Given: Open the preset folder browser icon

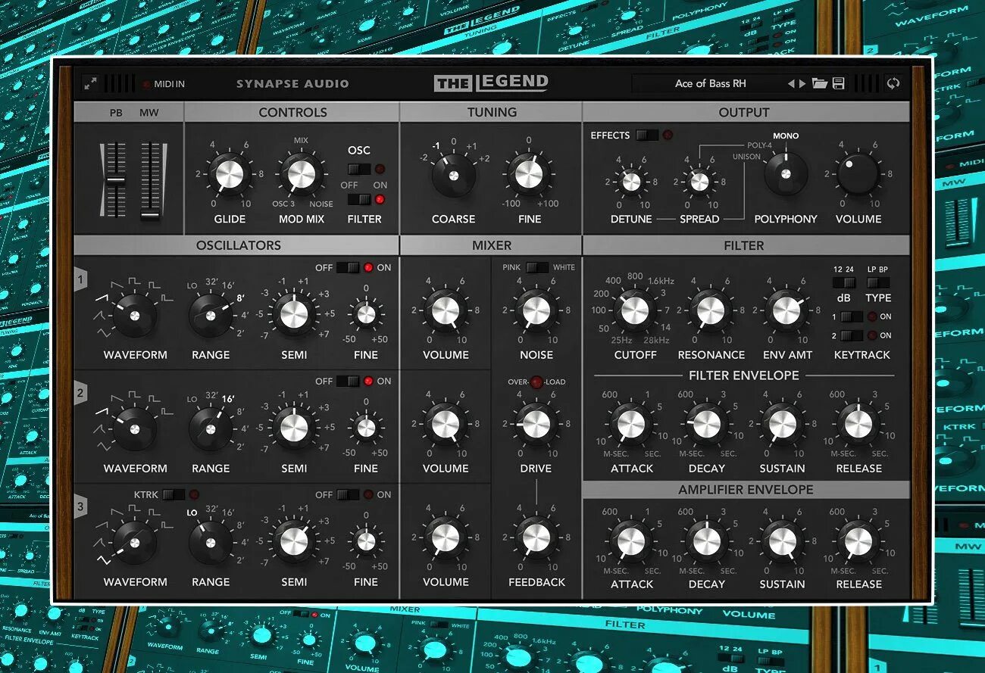Looking at the screenshot, I should coord(819,83).
